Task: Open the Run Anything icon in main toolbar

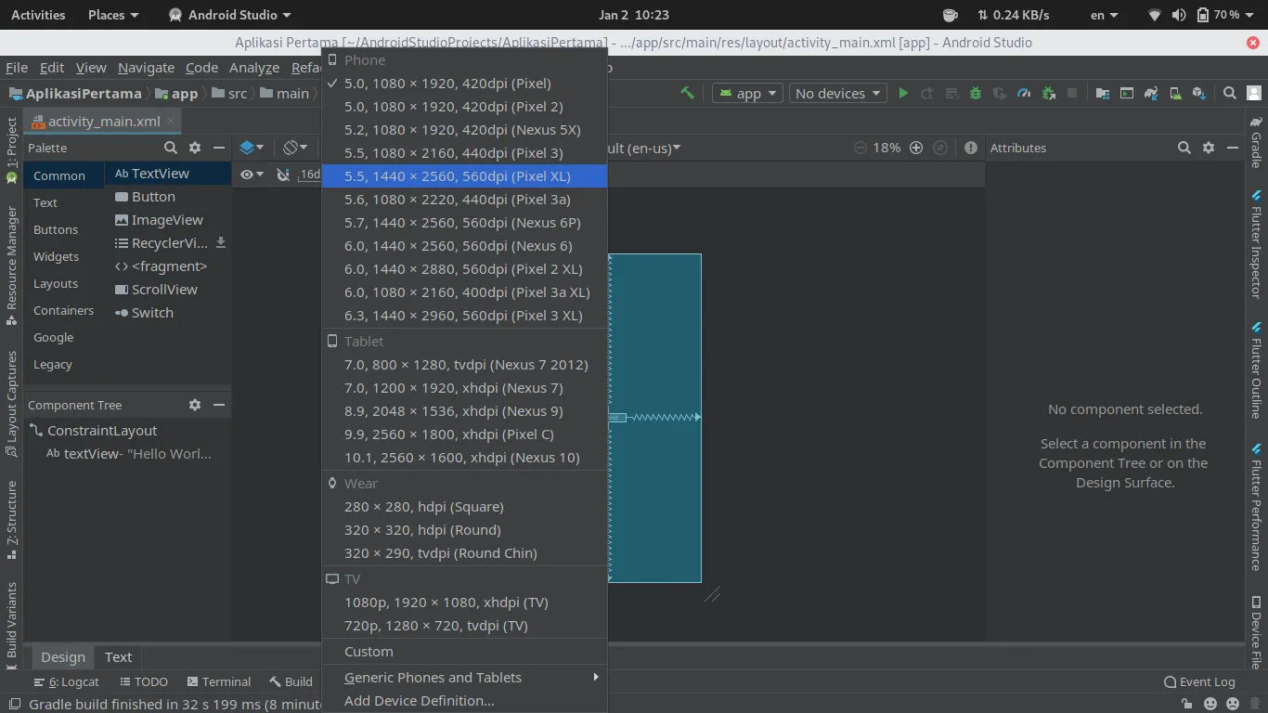Action: pyautogui.click(x=1126, y=93)
